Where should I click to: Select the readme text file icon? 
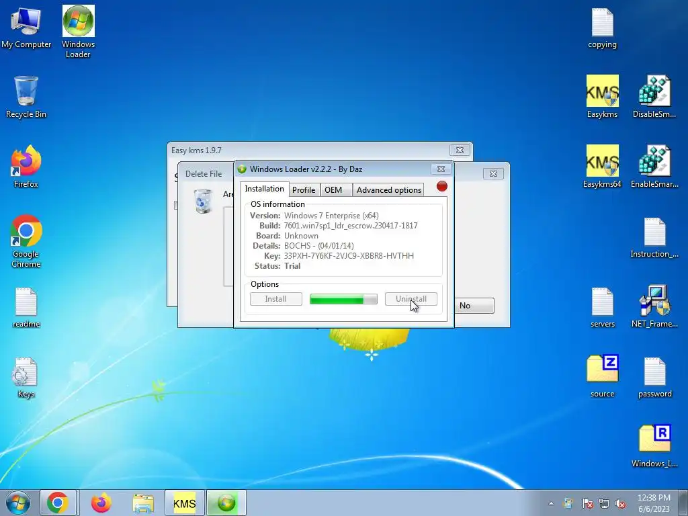pyautogui.click(x=26, y=308)
